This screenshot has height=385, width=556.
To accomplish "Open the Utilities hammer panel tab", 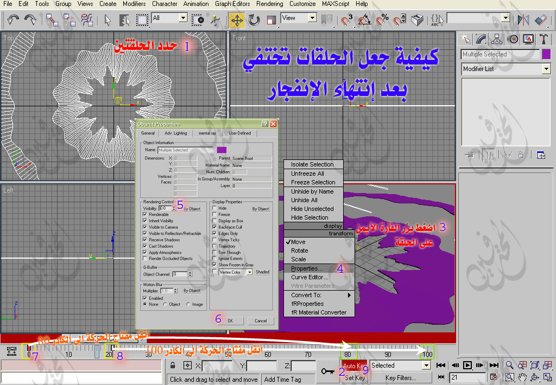I will [x=544, y=39].
